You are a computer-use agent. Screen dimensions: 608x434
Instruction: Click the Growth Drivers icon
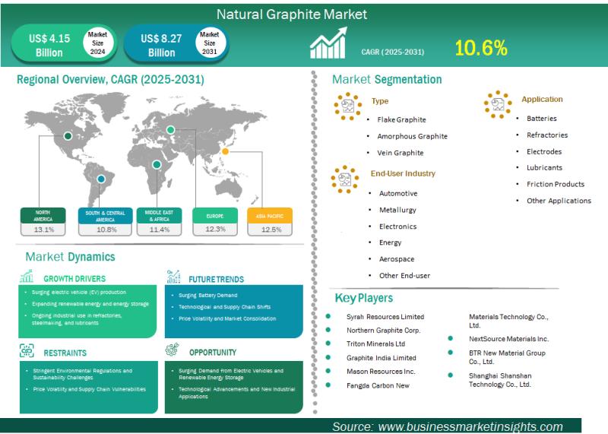tap(26, 277)
